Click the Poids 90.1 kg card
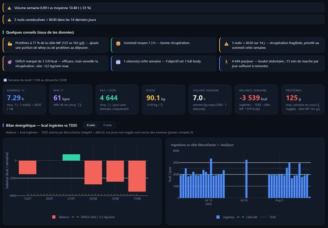The image size is (328, 228). (x=163, y=100)
